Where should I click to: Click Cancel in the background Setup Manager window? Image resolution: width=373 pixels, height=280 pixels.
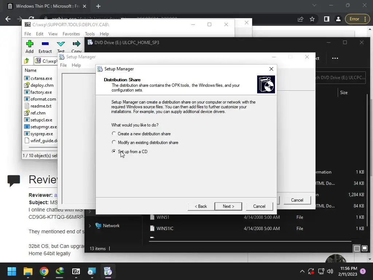(297, 200)
